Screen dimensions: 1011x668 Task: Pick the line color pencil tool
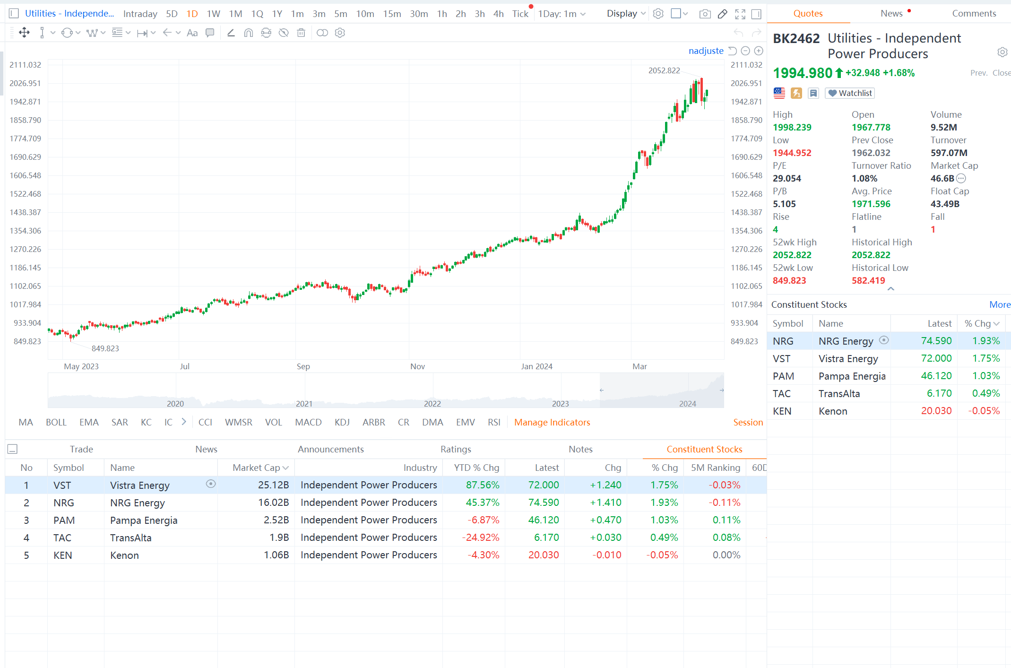pos(231,33)
